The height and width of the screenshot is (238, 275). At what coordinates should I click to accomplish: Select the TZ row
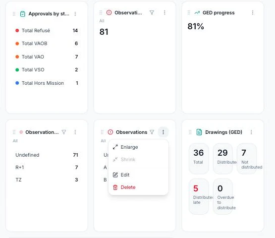click(47, 179)
